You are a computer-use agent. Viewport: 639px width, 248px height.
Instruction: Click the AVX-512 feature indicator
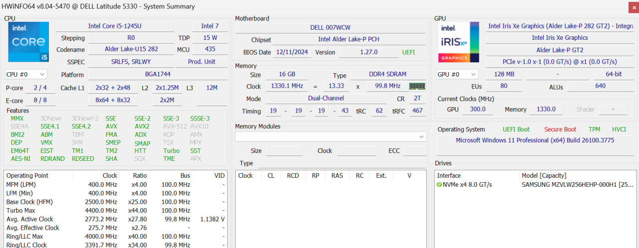pos(175,126)
